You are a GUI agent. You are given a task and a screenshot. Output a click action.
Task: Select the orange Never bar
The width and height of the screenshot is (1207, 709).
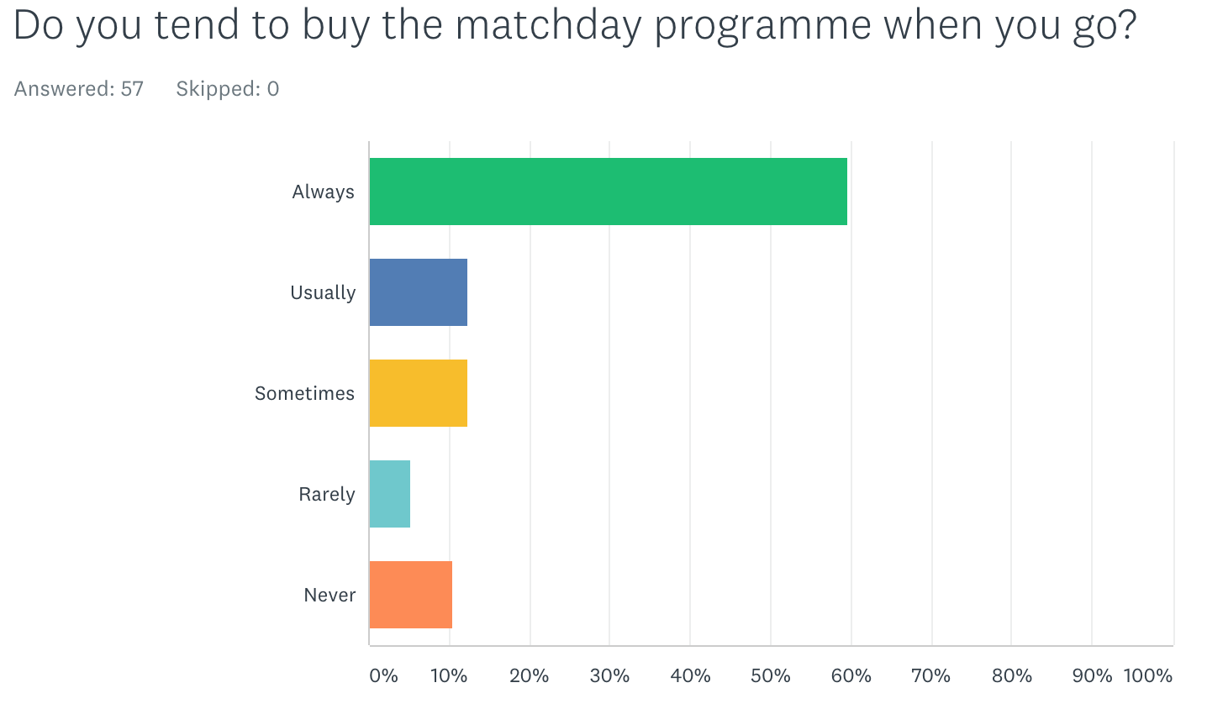[x=410, y=595]
